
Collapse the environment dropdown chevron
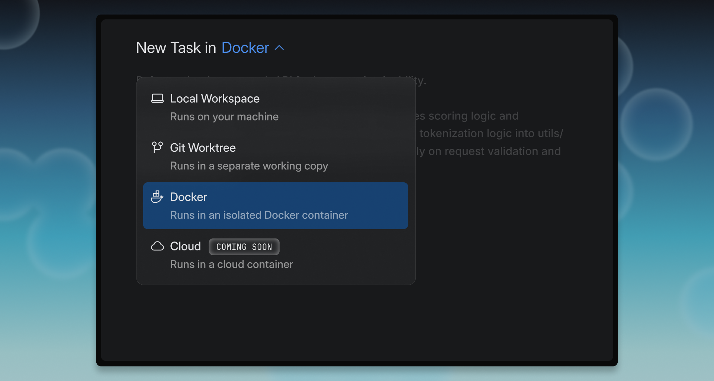[x=279, y=48]
